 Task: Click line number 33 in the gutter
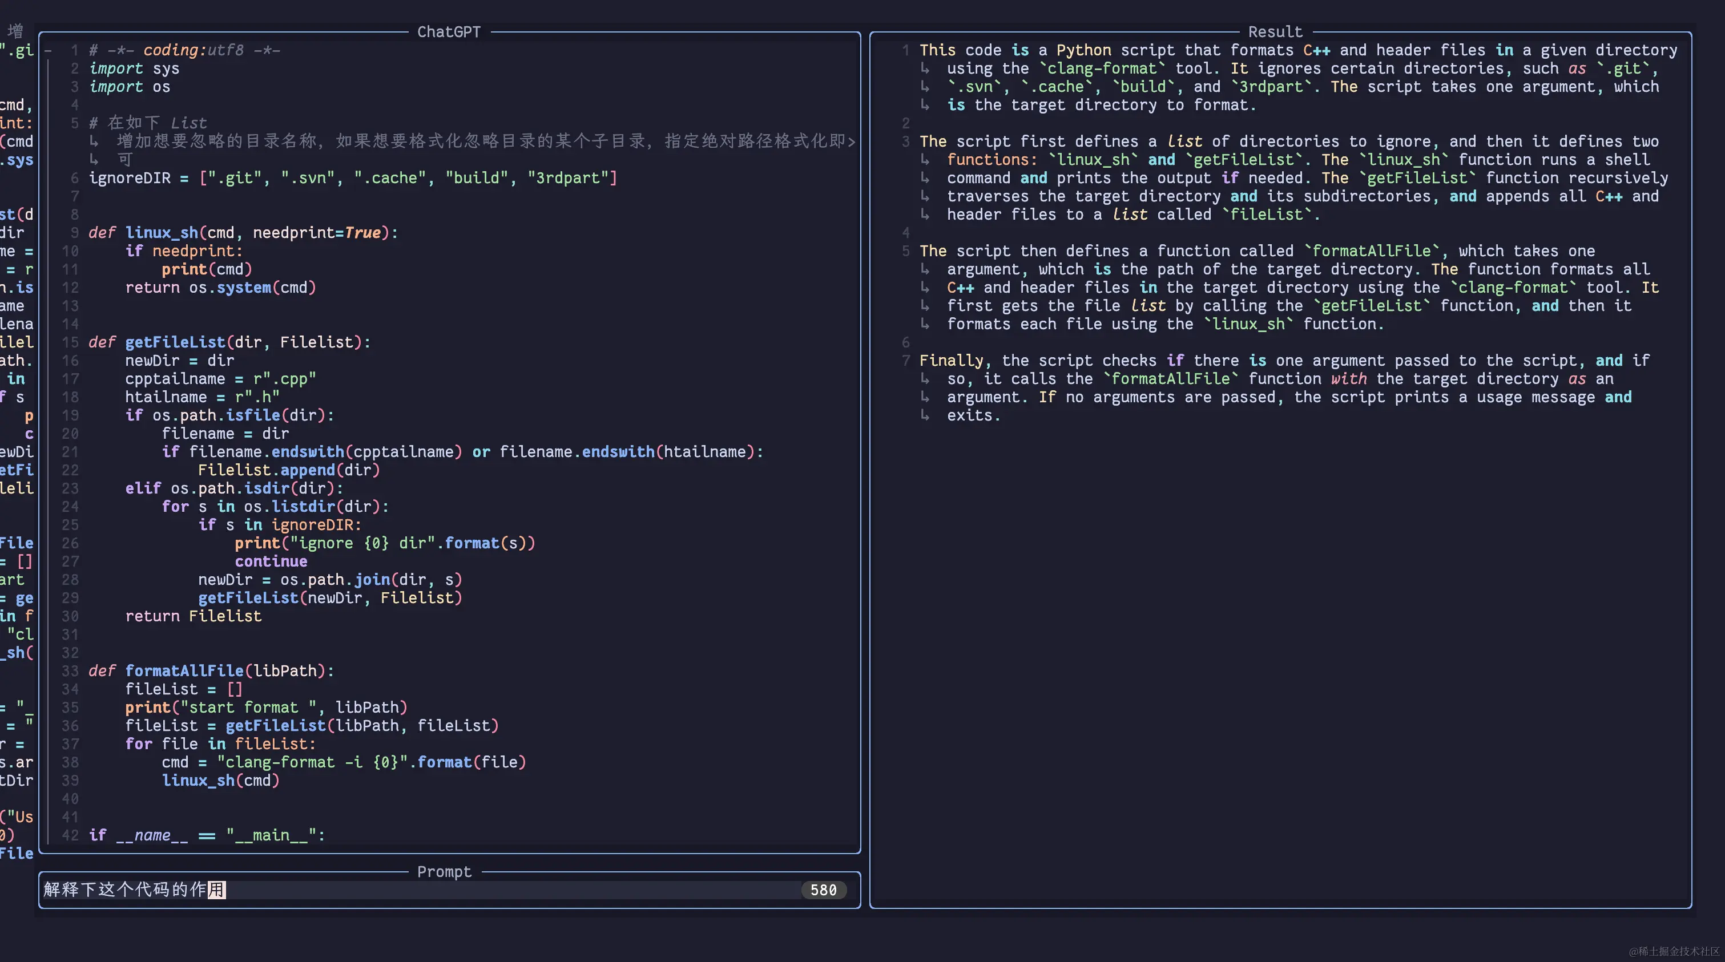click(70, 671)
